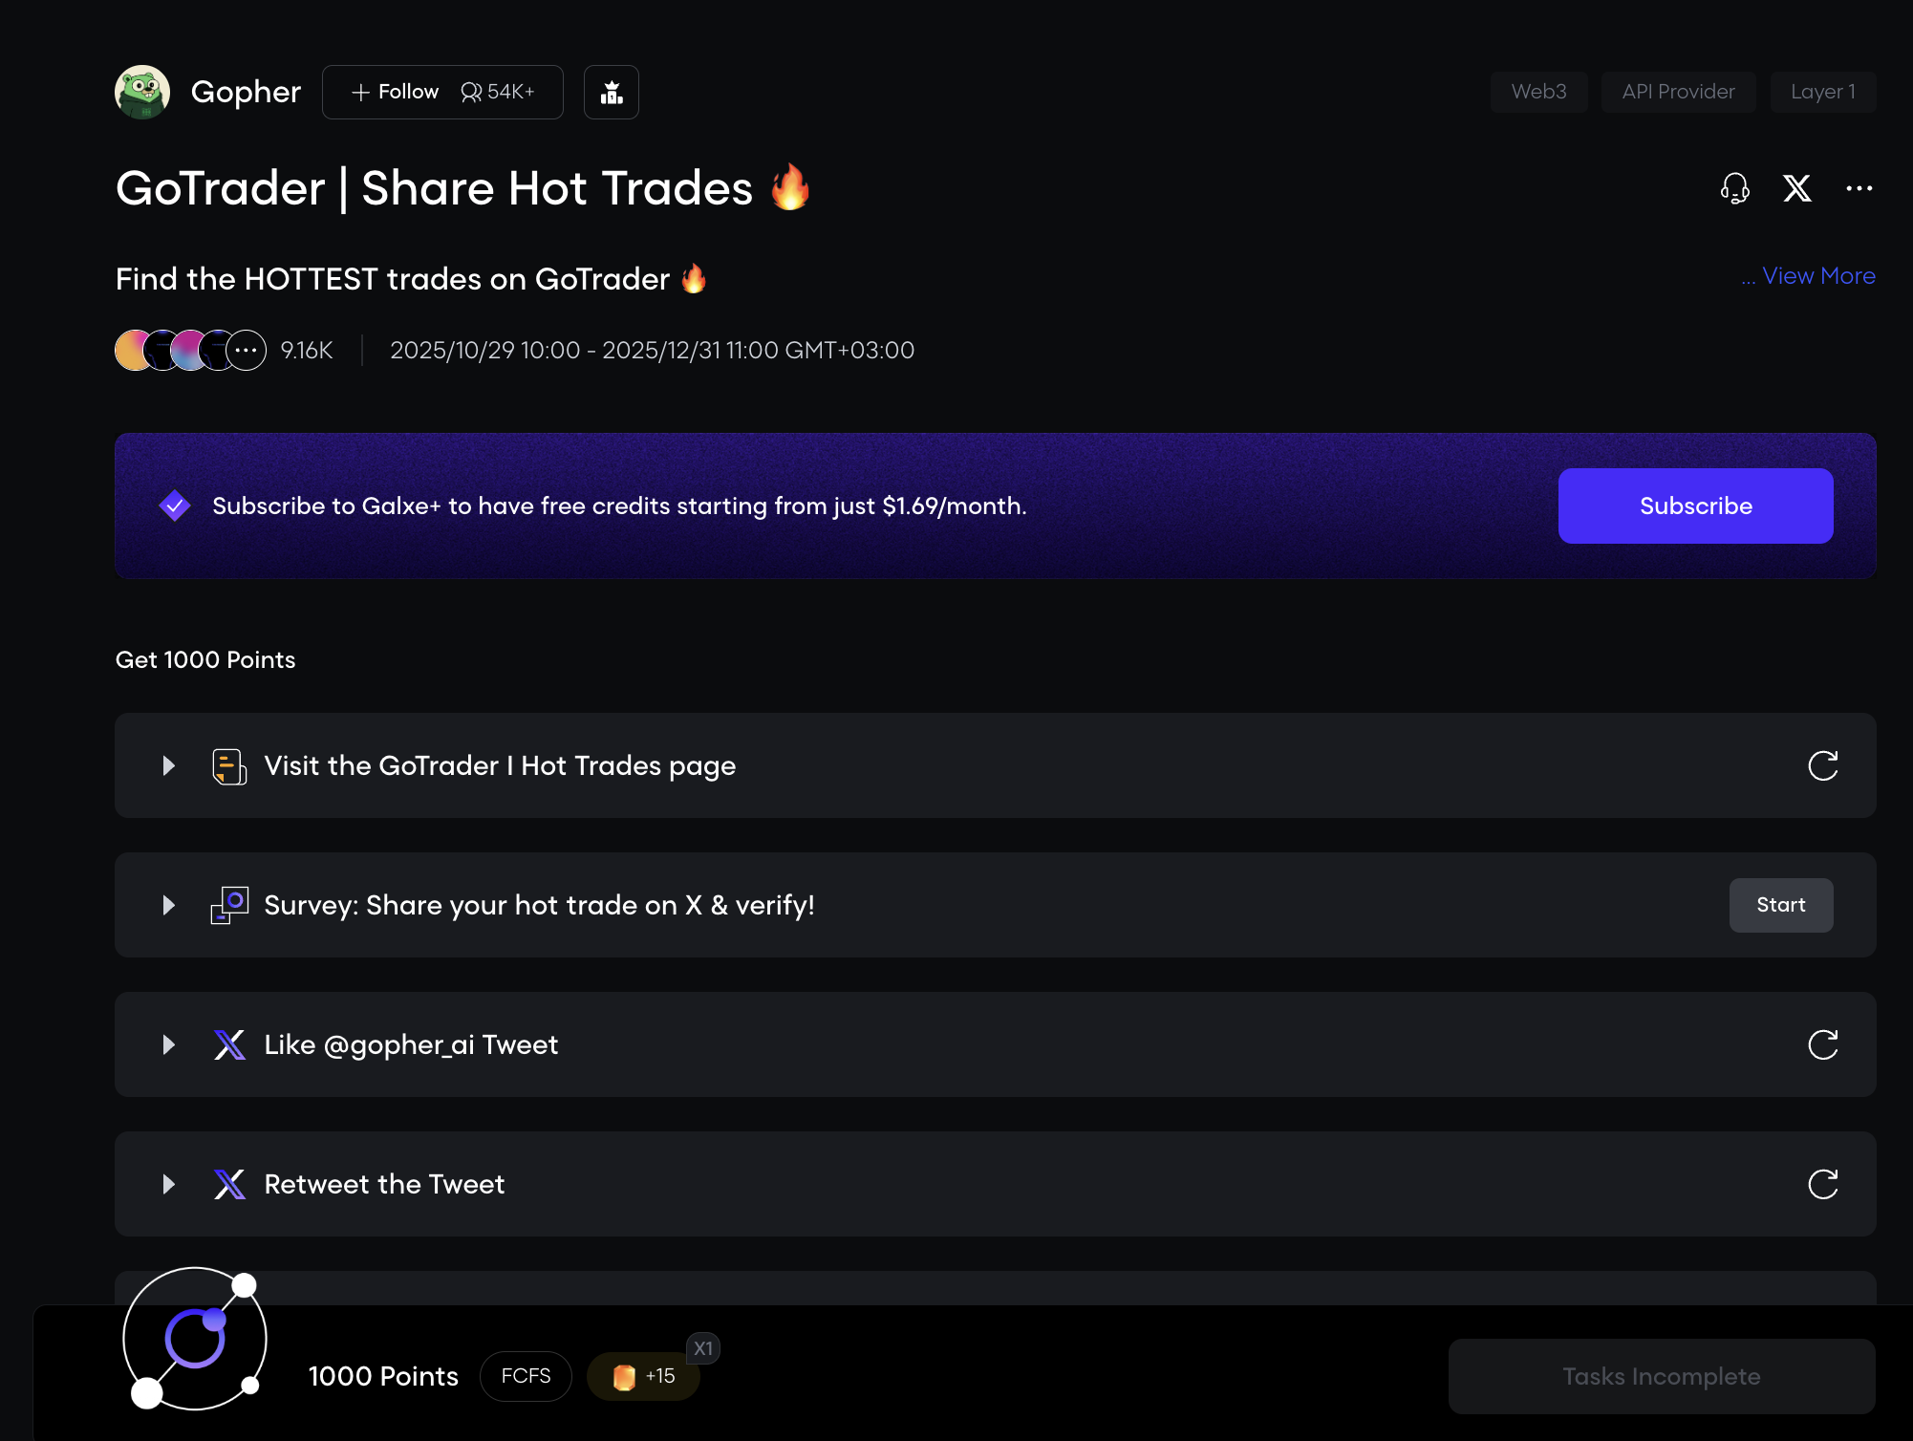Screen dimensions: 1913x1441
Task: Open the X share icon near title
Action: pos(1796,188)
